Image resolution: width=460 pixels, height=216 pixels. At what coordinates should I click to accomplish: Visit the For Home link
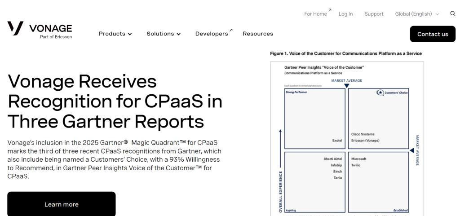(x=315, y=14)
